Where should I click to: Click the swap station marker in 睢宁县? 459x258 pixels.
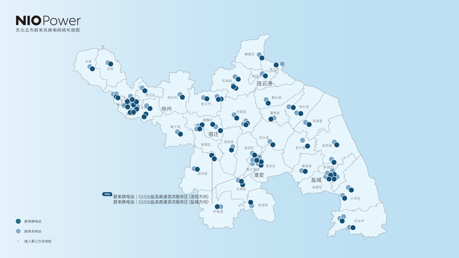180,134
